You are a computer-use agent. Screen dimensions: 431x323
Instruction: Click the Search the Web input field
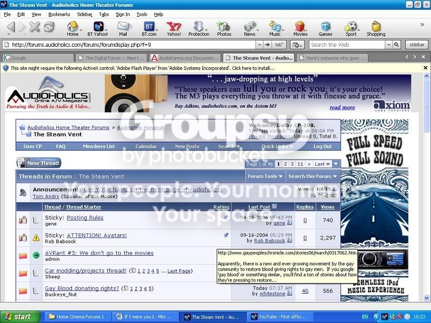[347, 45]
